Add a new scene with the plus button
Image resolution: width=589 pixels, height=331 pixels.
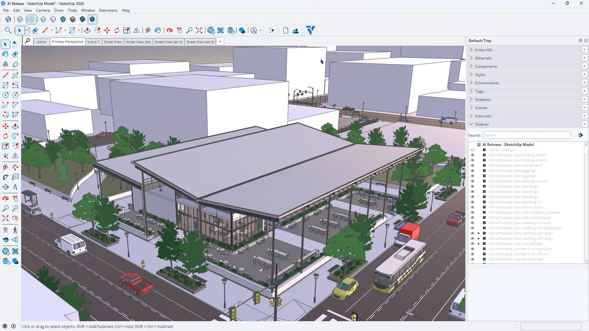pyautogui.click(x=220, y=42)
